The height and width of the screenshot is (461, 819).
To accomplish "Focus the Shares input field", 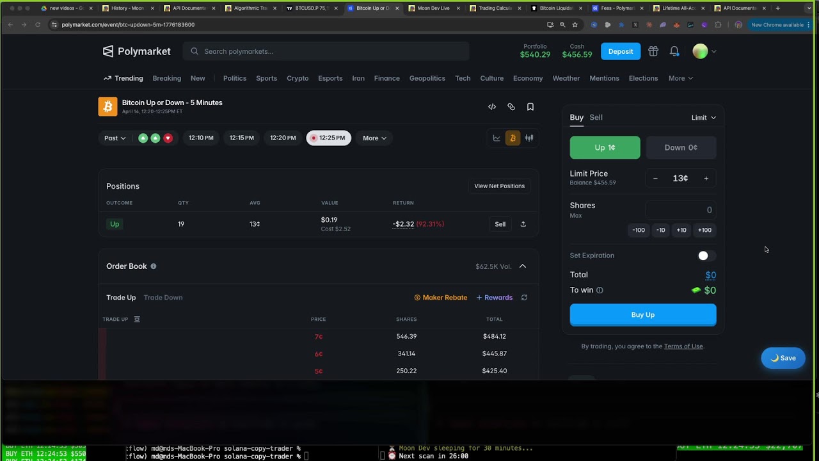I will pos(681,210).
